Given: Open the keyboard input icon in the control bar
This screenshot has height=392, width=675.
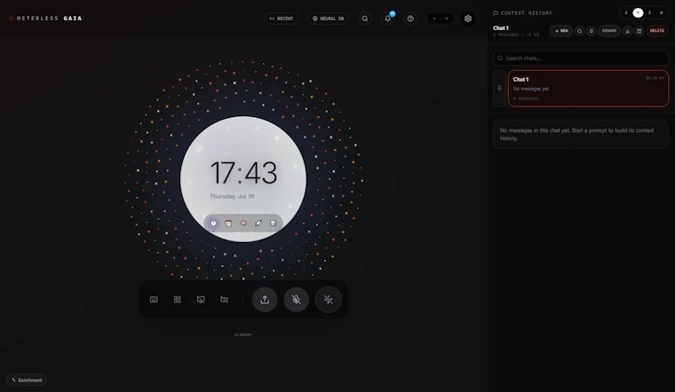Looking at the screenshot, I should click(x=154, y=300).
